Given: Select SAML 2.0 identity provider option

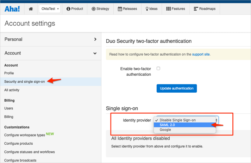Looking at the screenshot, I should (167, 125).
